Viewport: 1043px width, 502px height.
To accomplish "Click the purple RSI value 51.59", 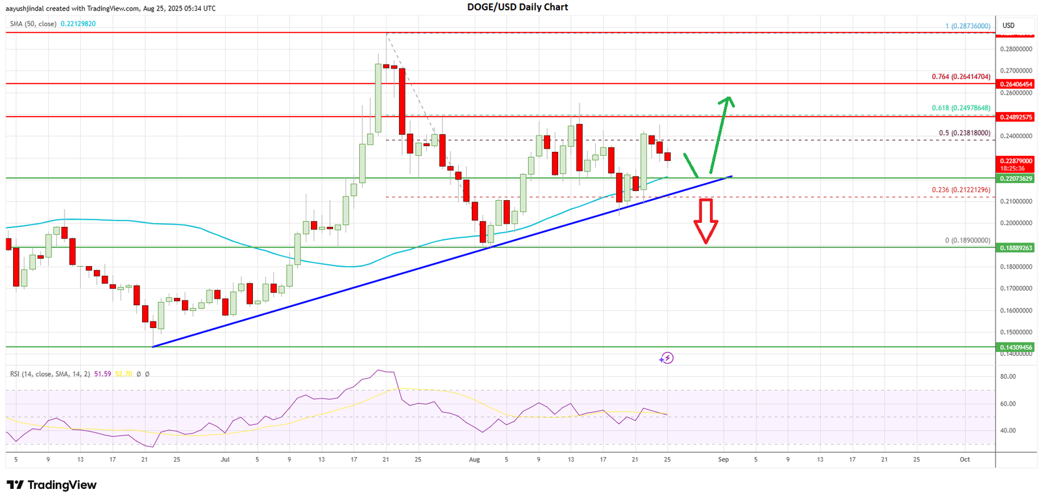I will point(102,374).
